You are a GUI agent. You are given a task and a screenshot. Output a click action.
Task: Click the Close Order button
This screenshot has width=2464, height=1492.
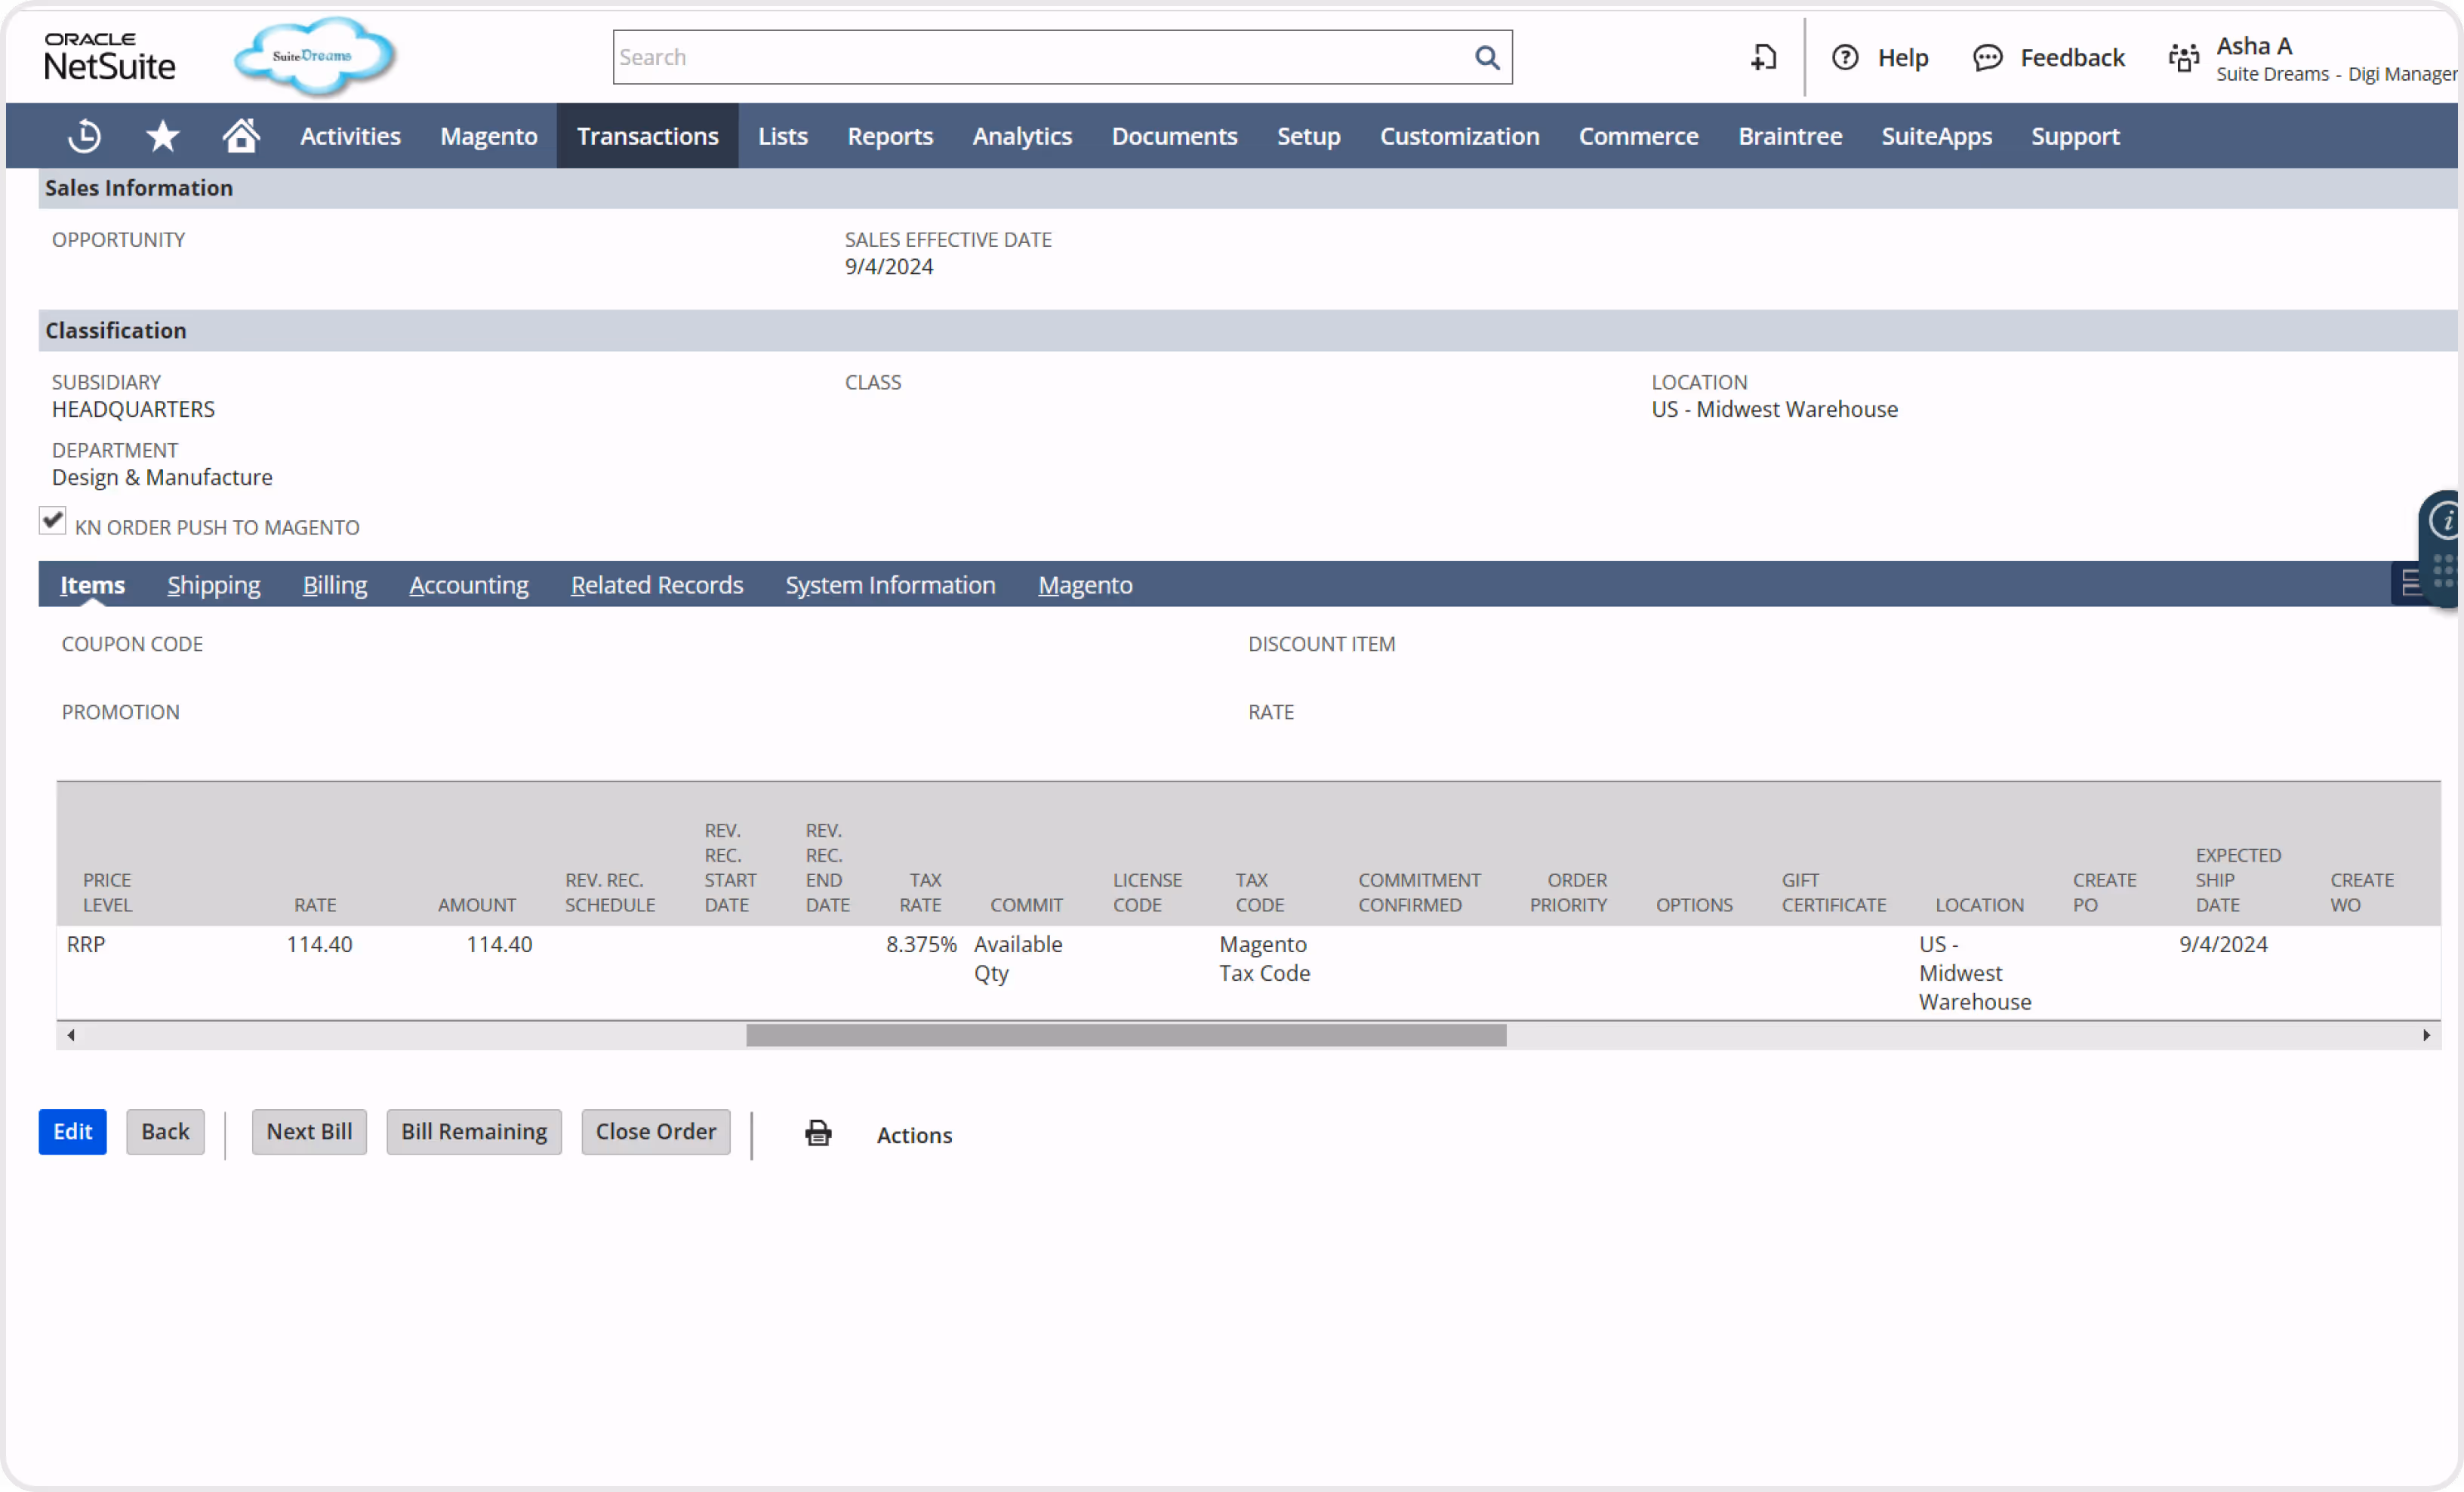tap(655, 1132)
